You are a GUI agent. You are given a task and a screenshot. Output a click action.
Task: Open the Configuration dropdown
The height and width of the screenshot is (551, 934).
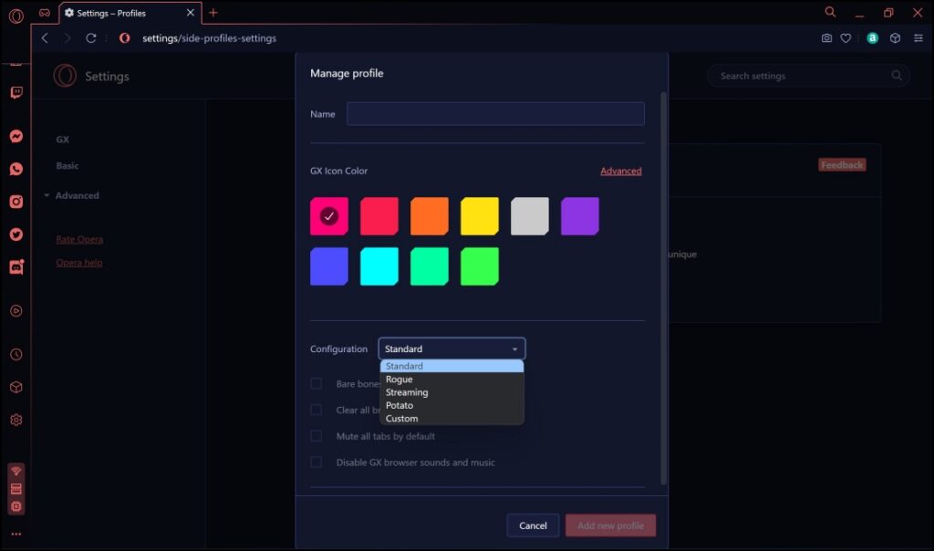coord(452,348)
